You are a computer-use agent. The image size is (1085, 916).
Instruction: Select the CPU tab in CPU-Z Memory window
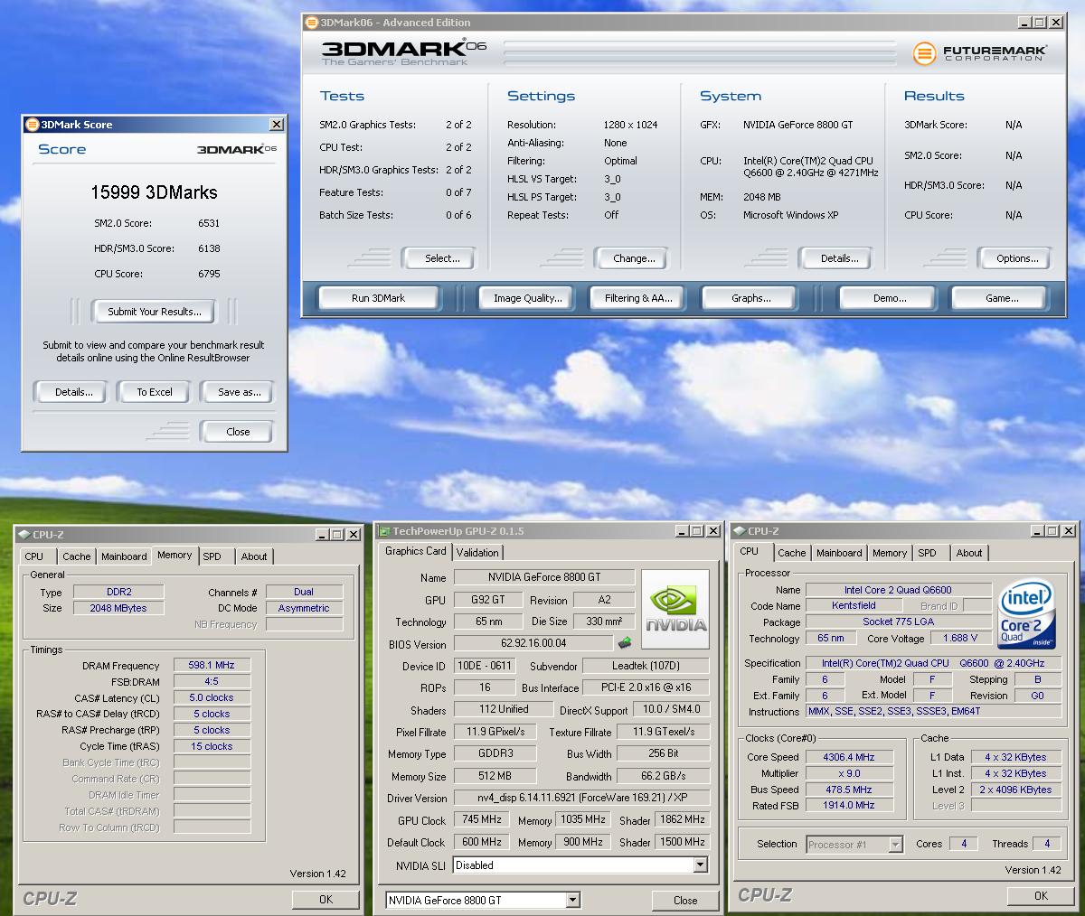click(34, 556)
